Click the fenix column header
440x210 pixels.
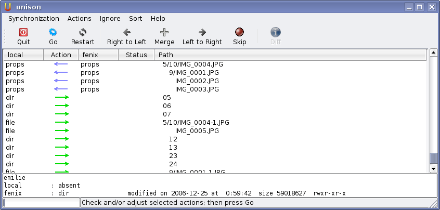pos(98,55)
